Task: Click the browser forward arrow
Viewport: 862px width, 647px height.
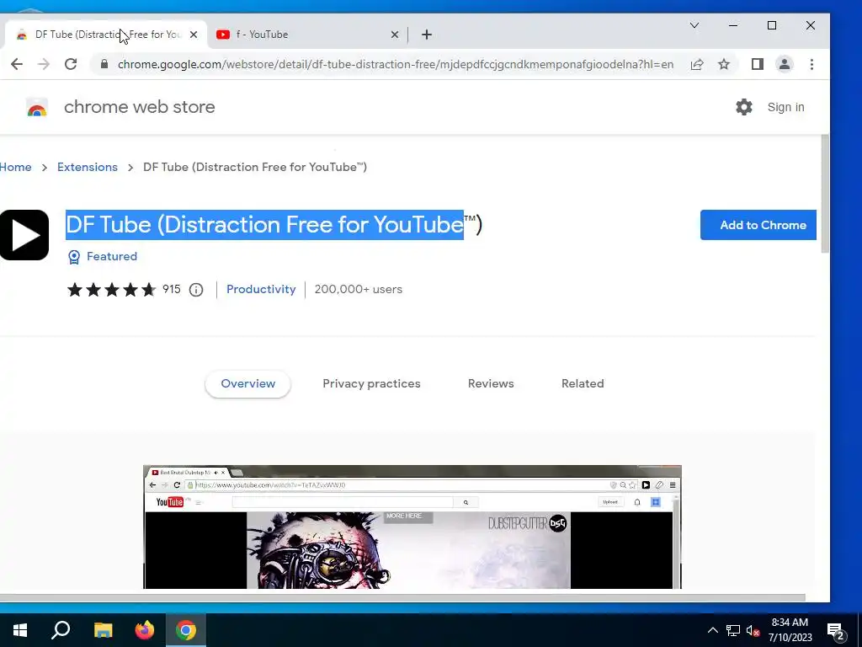Action: 44,64
